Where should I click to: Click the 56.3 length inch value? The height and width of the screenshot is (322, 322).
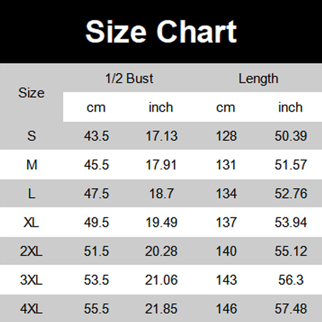click(x=291, y=280)
